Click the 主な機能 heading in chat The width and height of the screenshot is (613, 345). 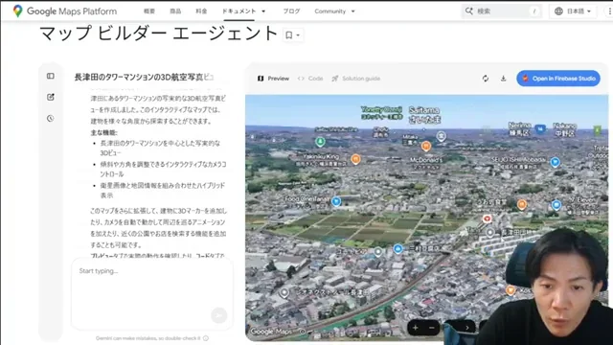104,132
